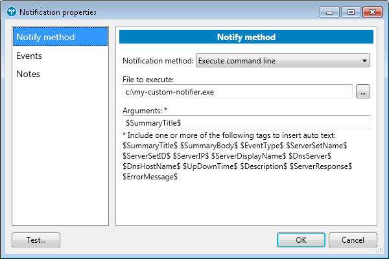Open the Notification method dropdown
The height and width of the screenshot is (259, 389).
[x=283, y=62]
